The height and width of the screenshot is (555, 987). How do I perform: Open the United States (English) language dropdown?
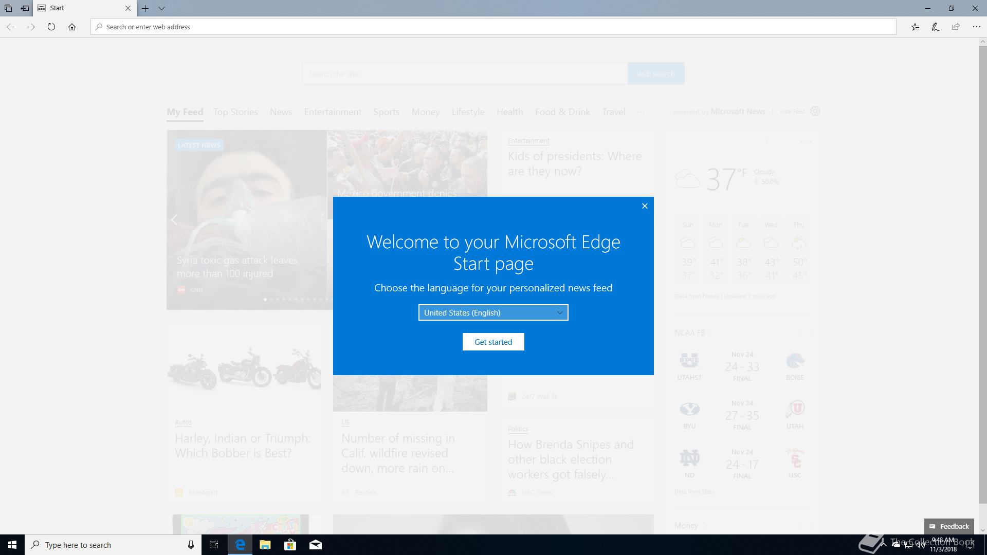click(x=493, y=312)
